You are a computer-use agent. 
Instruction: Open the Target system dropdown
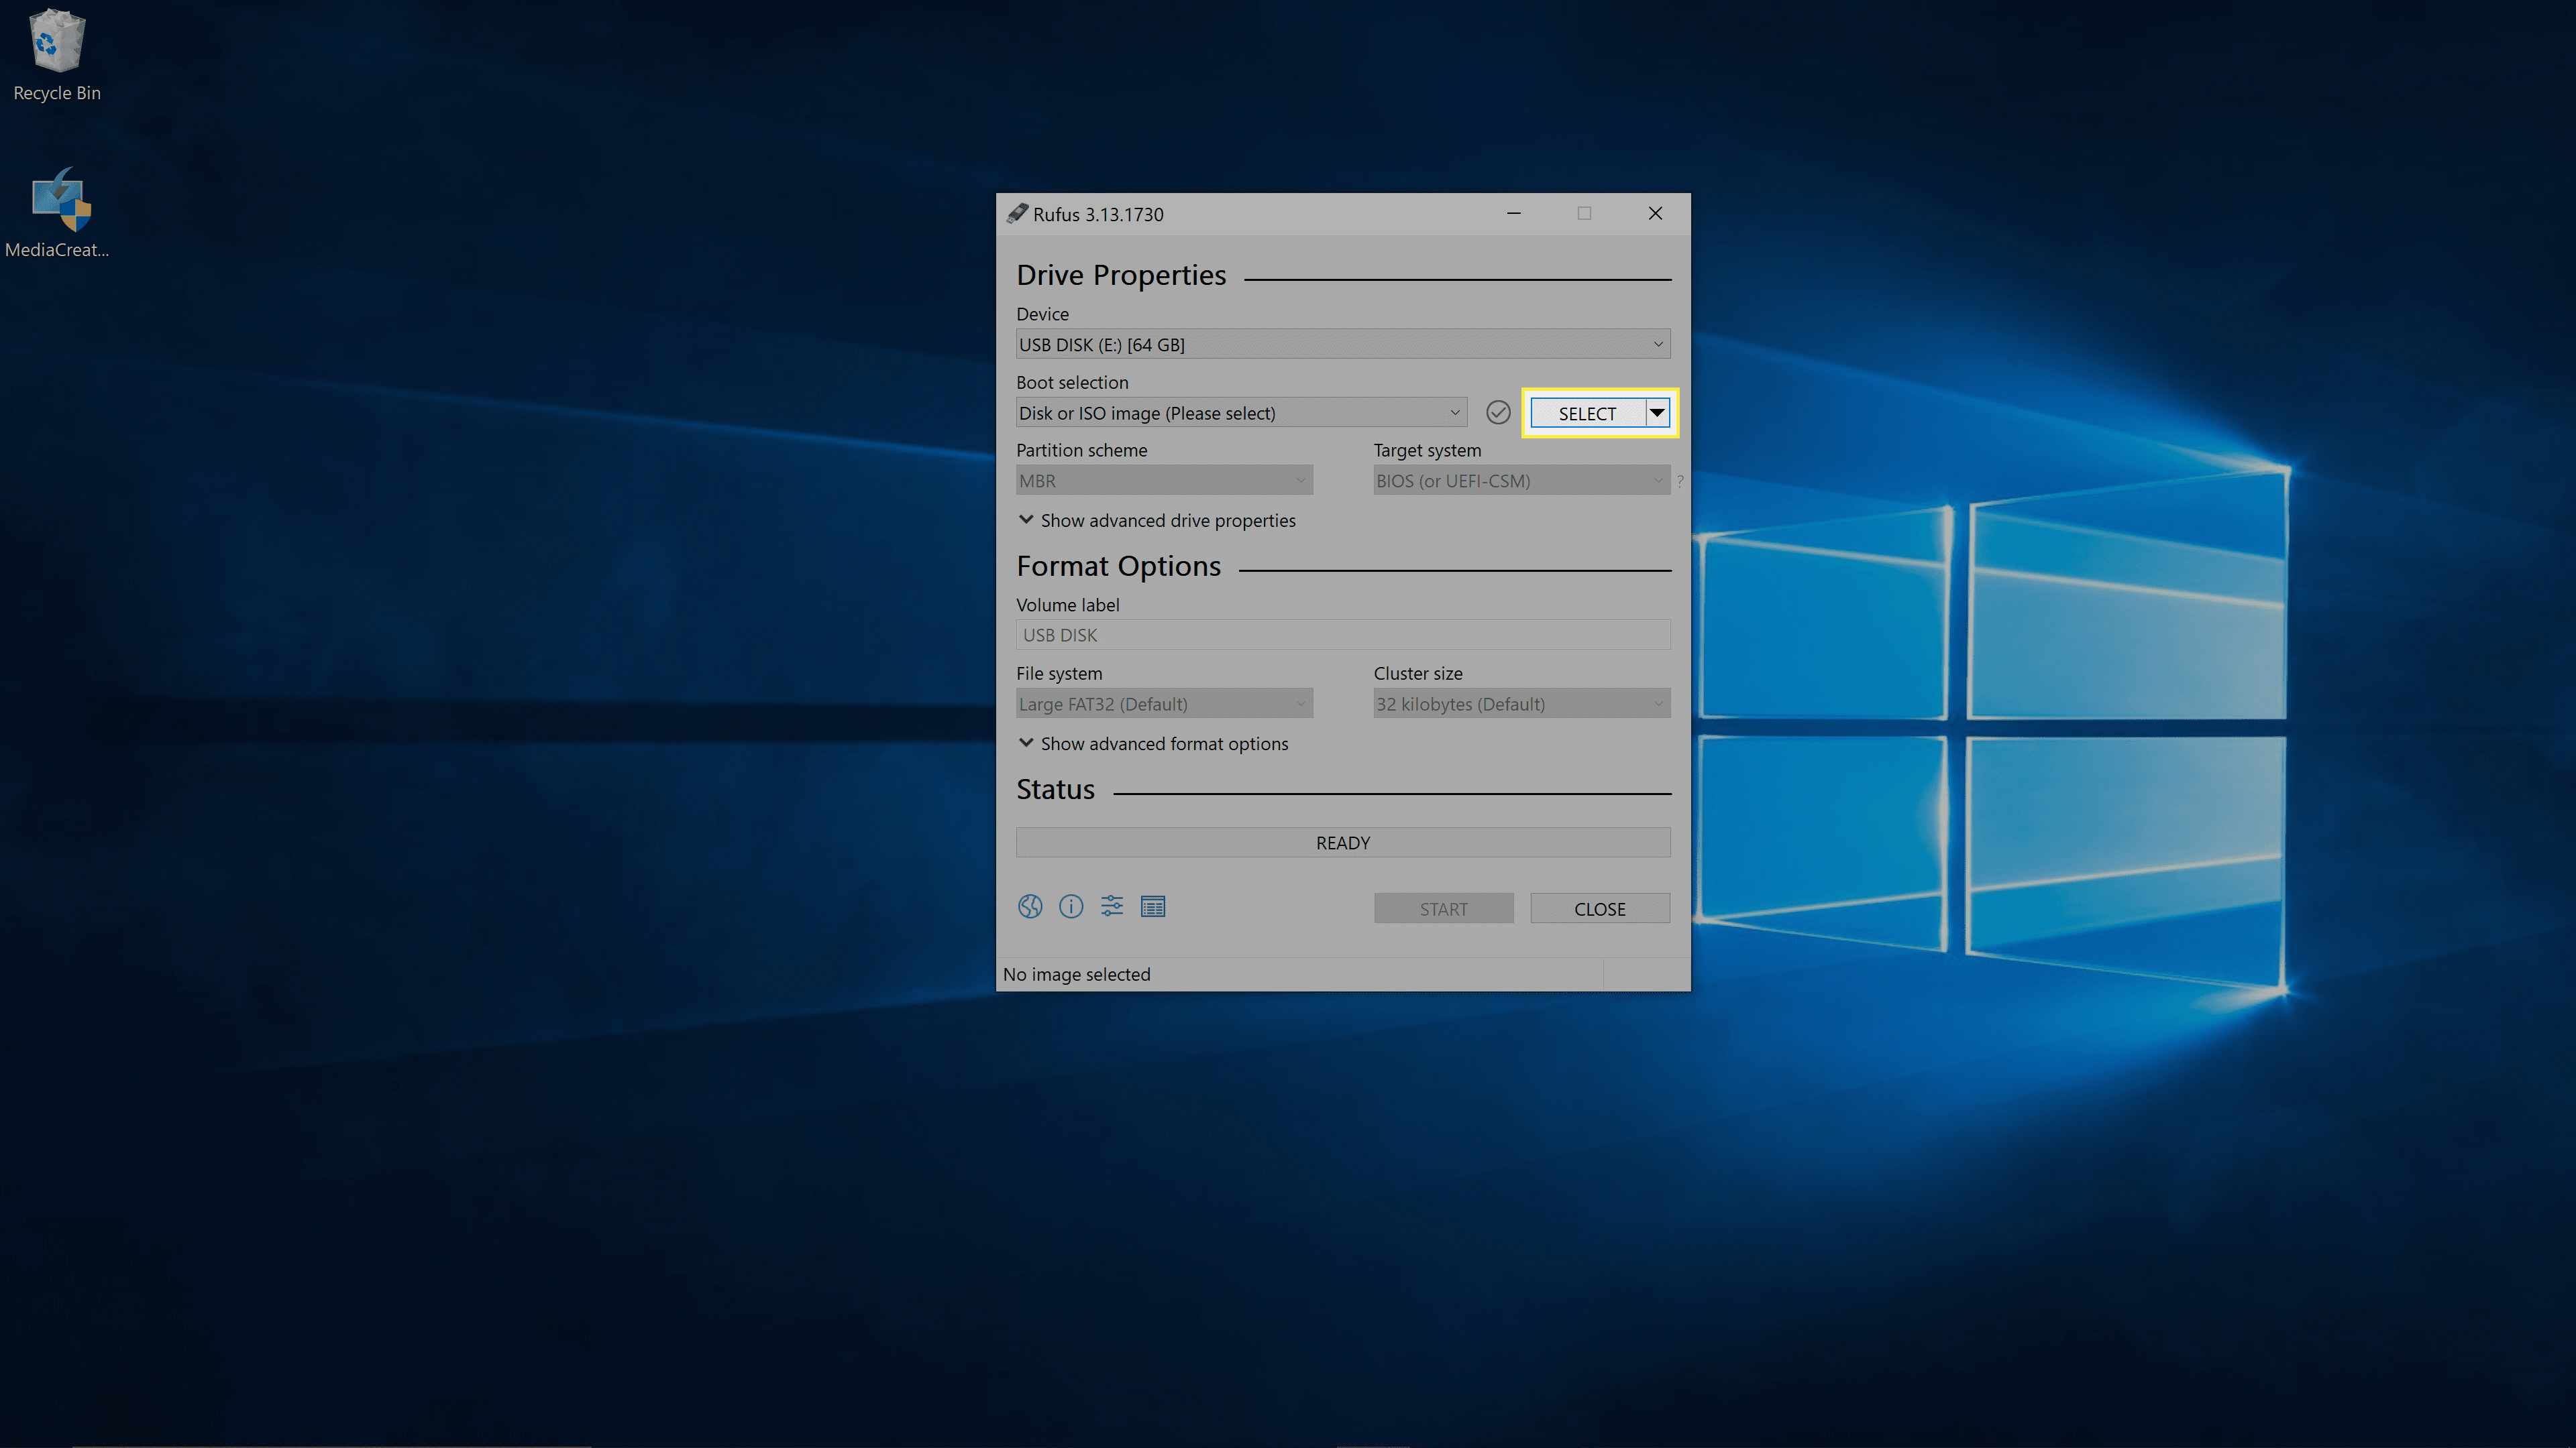pos(1521,481)
